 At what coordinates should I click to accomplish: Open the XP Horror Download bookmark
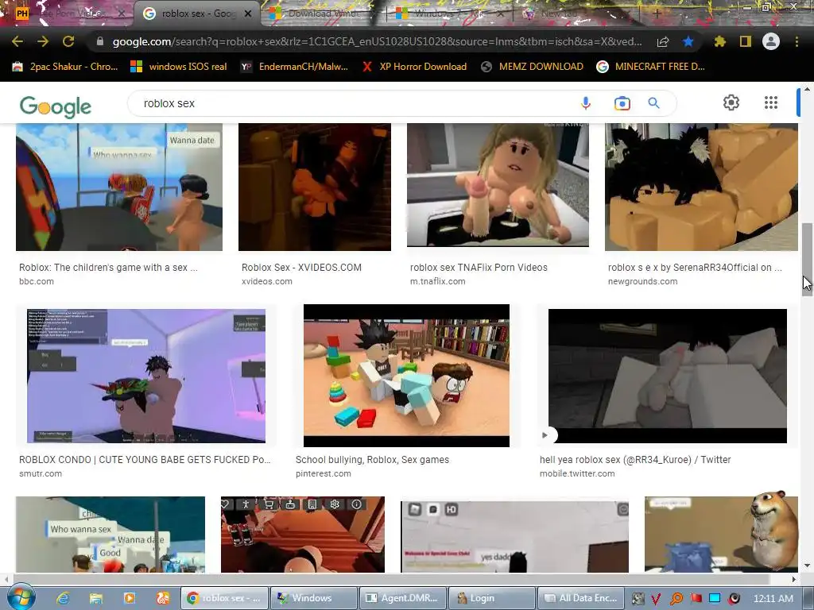pyautogui.click(x=414, y=67)
